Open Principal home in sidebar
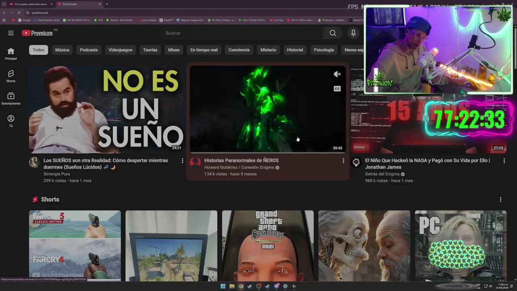This screenshot has width=517, height=291. coord(11,54)
